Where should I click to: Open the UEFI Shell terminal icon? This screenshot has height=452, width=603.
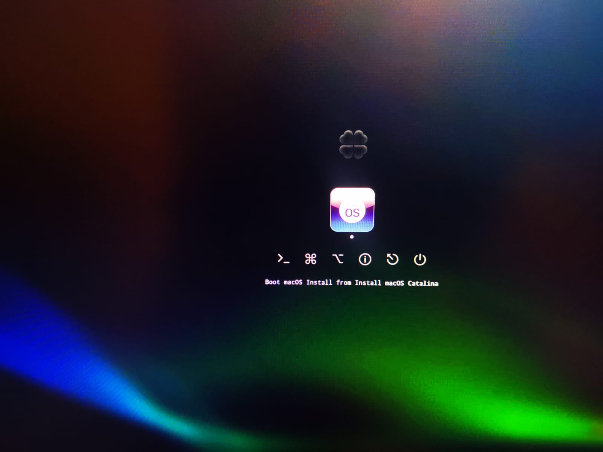coord(283,259)
